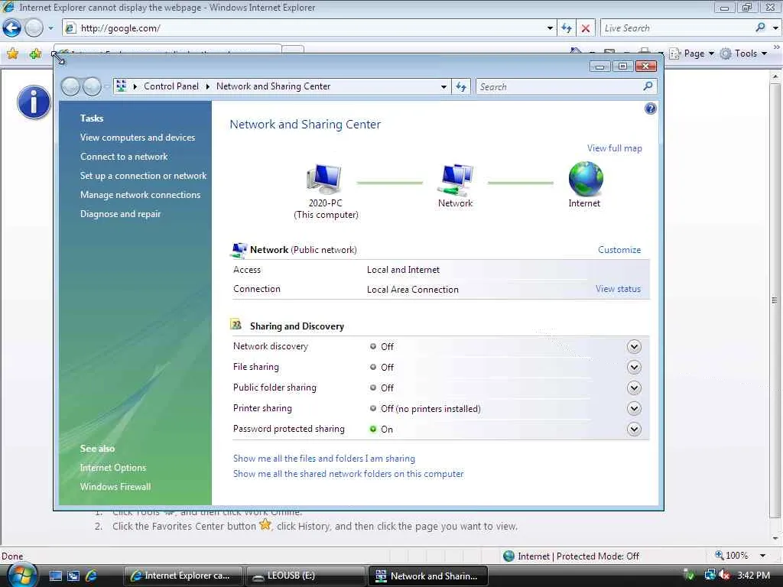783x587 pixels.
Task: Open the Favorites Center star icon
Action: coord(12,54)
